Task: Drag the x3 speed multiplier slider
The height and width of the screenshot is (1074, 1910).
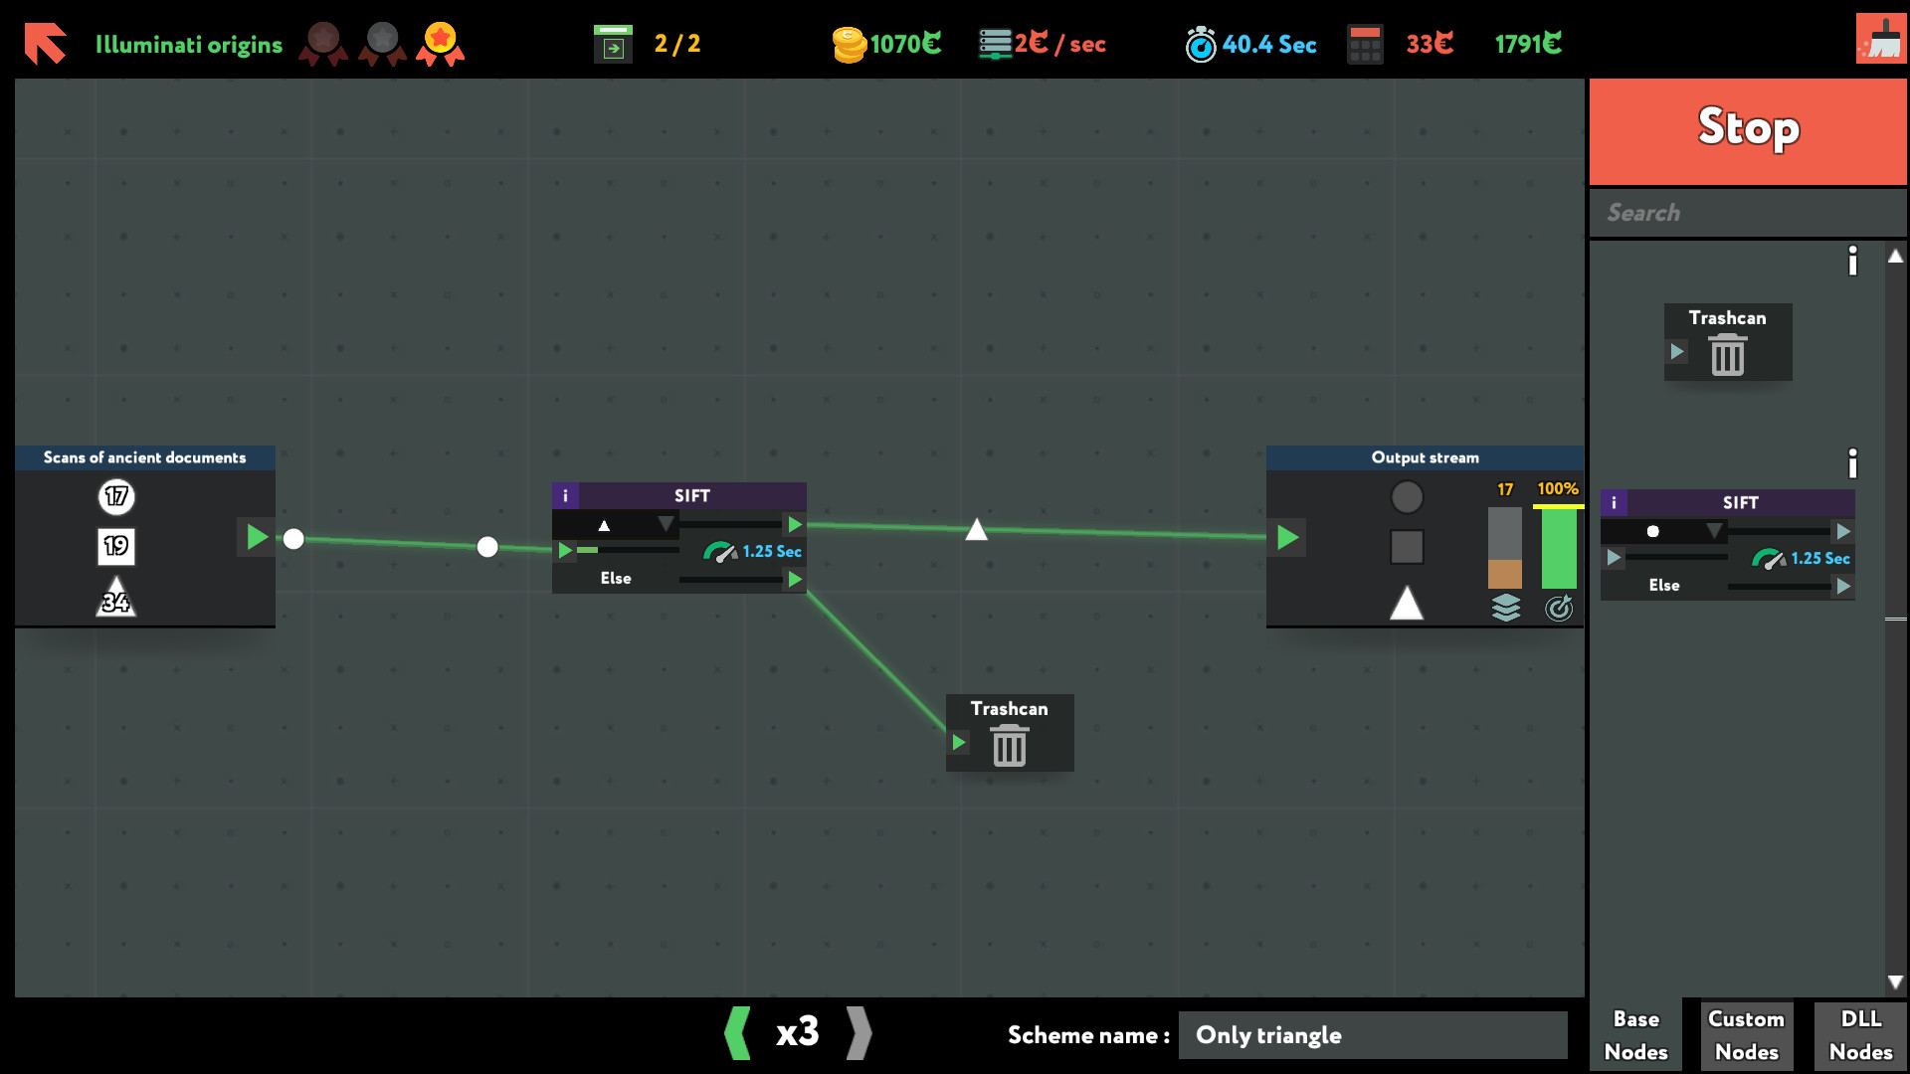Action: click(x=794, y=1034)
